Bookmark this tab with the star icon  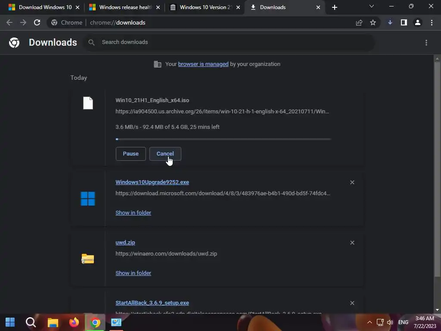373,22
